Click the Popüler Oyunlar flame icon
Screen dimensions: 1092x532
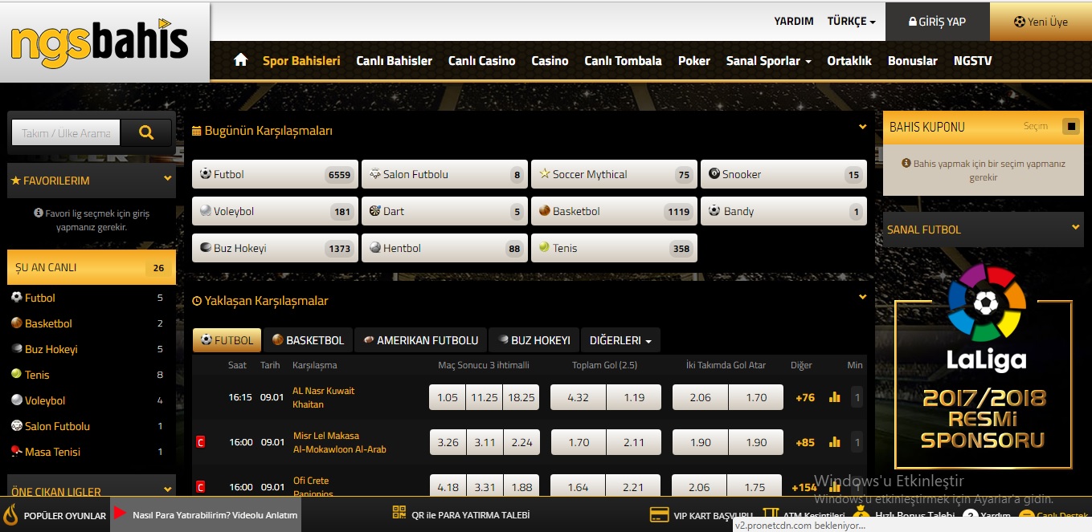(11, 514)
